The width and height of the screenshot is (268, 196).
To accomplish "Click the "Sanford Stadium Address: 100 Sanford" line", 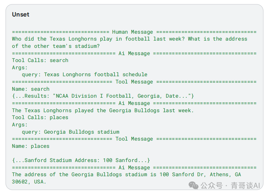I will point(81,160).
